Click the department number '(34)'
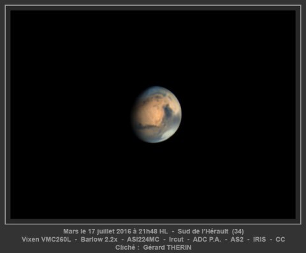306x253 pixels. pos(238,231)
